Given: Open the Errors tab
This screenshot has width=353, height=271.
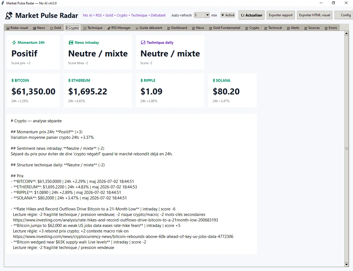Looking at the screenshot, I should (x=331, y=28).
